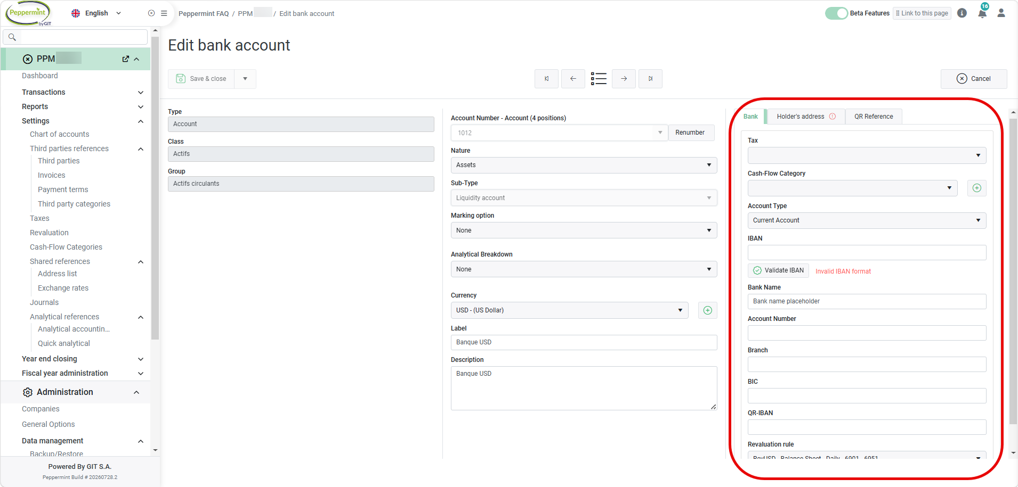Click the sidebar search magnifier icon
The image size is (1018, 487).
click(x=12, y=37)
